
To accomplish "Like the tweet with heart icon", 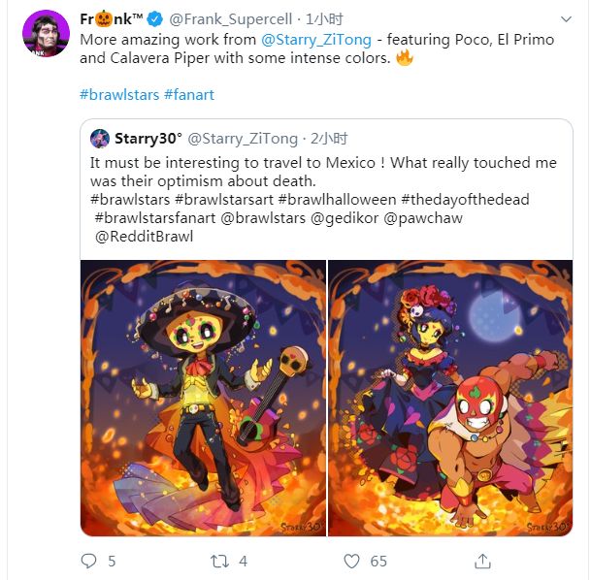I will pyautogui.click(x=353, y=561).
